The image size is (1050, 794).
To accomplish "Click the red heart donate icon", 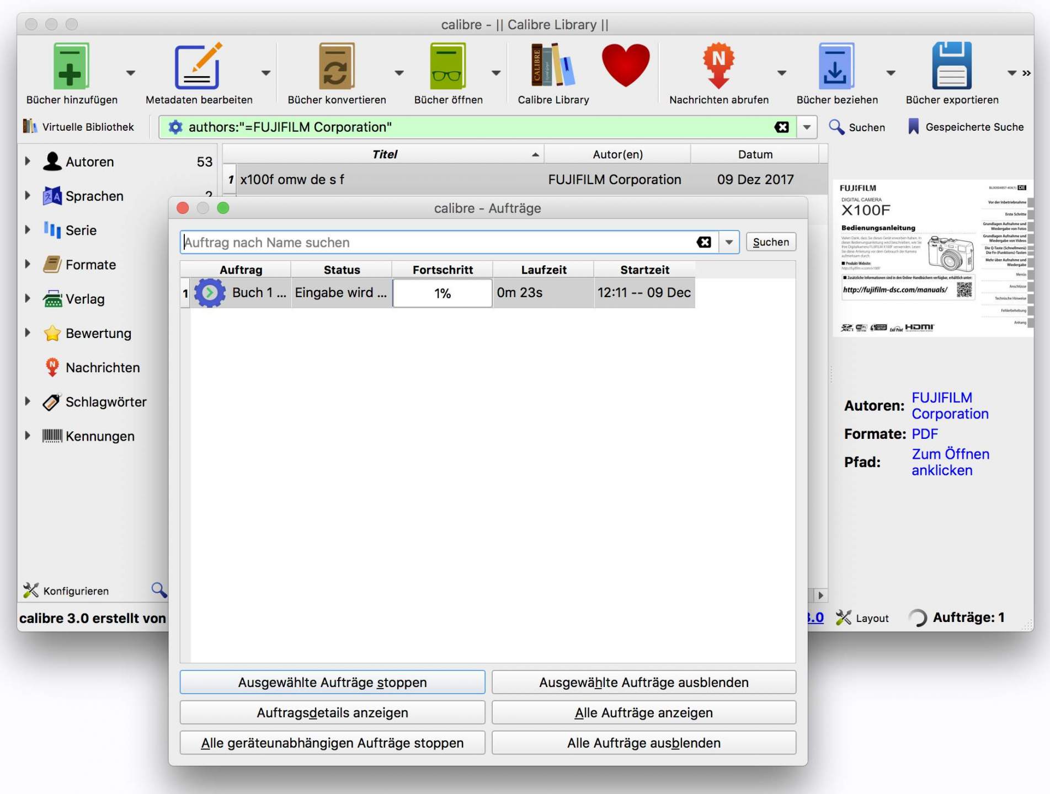I will click(x=626, y=66).
